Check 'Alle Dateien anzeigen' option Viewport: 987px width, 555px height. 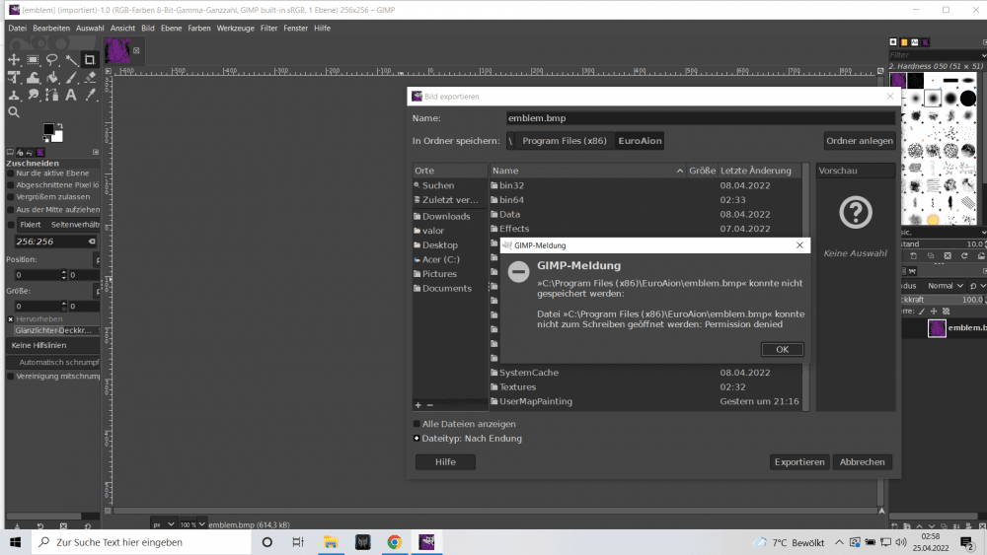point(418,424)
